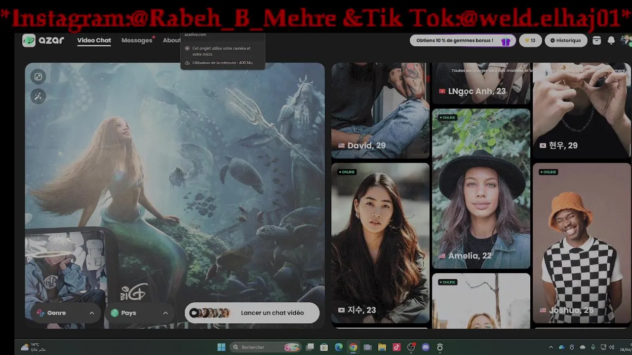Click the Pays chevron arrow
The height and width of the screenshot is (355, 632).
click(165, 313)
